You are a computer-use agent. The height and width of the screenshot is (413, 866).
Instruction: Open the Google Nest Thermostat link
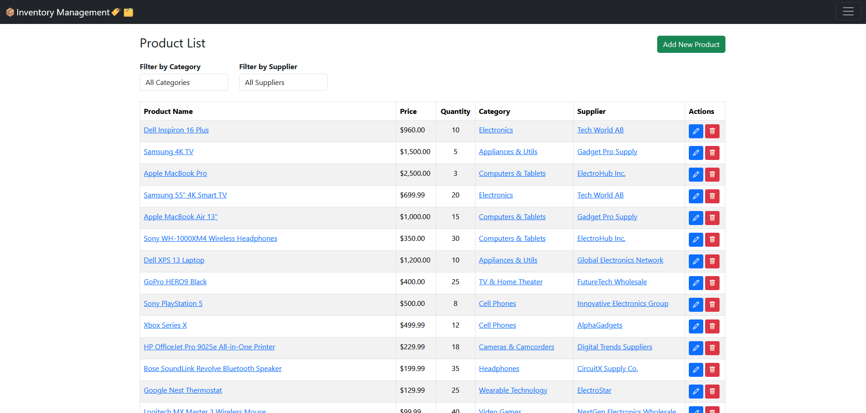[x=183, y=390]
